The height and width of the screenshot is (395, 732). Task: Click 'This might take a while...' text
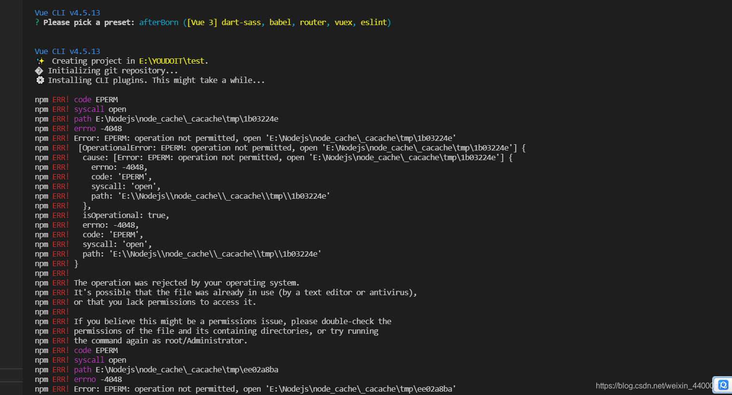click(209, 80)
